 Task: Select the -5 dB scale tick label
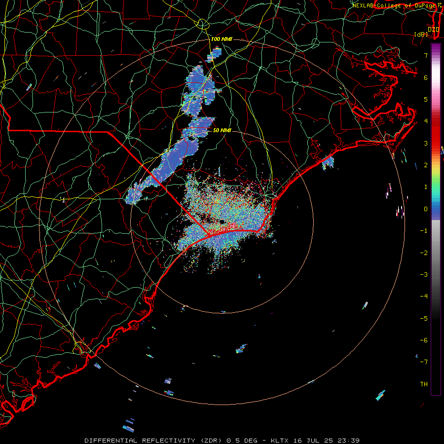point(424,319)
